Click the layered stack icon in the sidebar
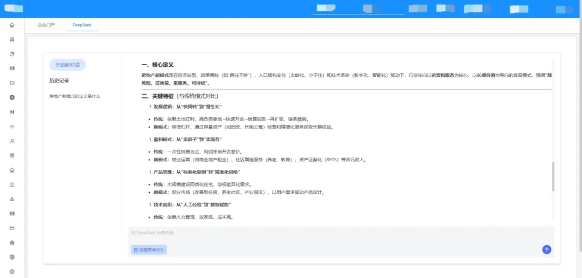The height and width of the screenshot is (278, 582). pos(12,184)
